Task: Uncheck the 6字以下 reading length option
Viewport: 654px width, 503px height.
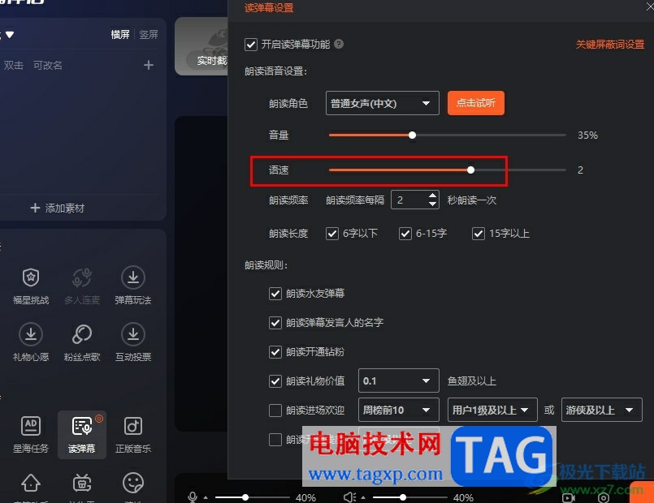Action: [x=332, y=234]
